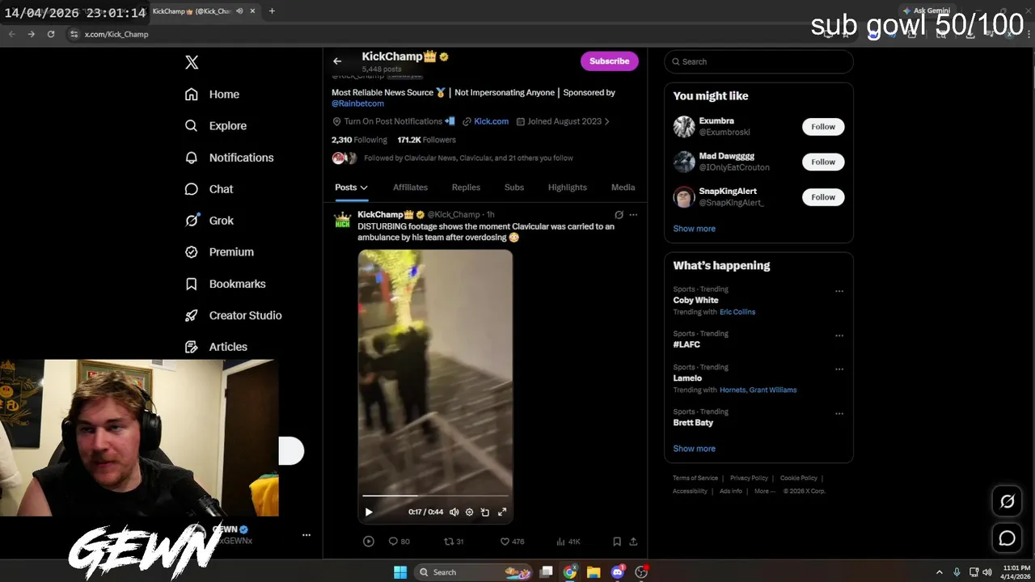Open a new Chrome tab

pos(272,11)
